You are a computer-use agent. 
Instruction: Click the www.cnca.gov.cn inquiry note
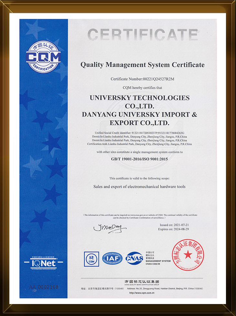point(140,216)
